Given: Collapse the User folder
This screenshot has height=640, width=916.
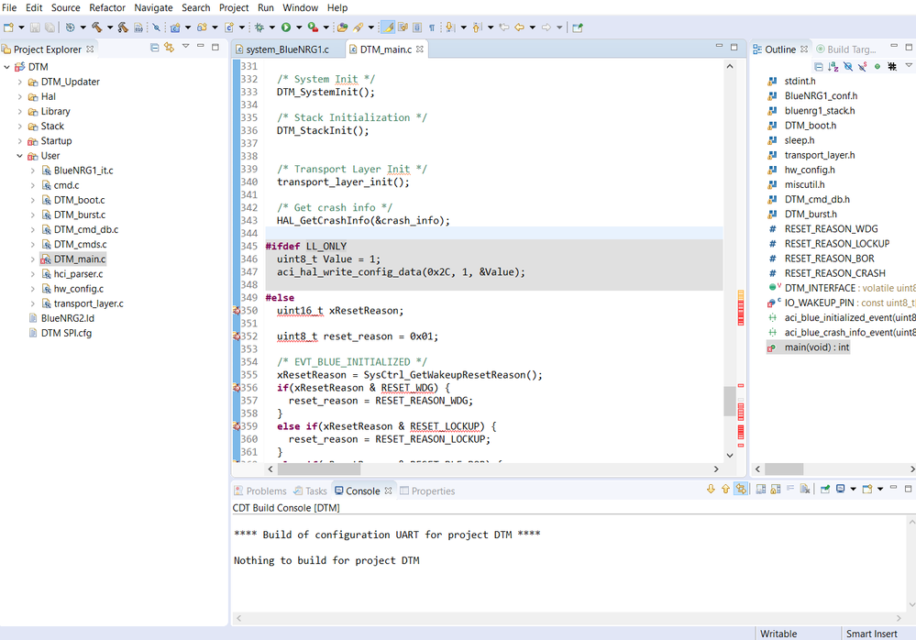Looking at the screenshot, I should [20, 156].
